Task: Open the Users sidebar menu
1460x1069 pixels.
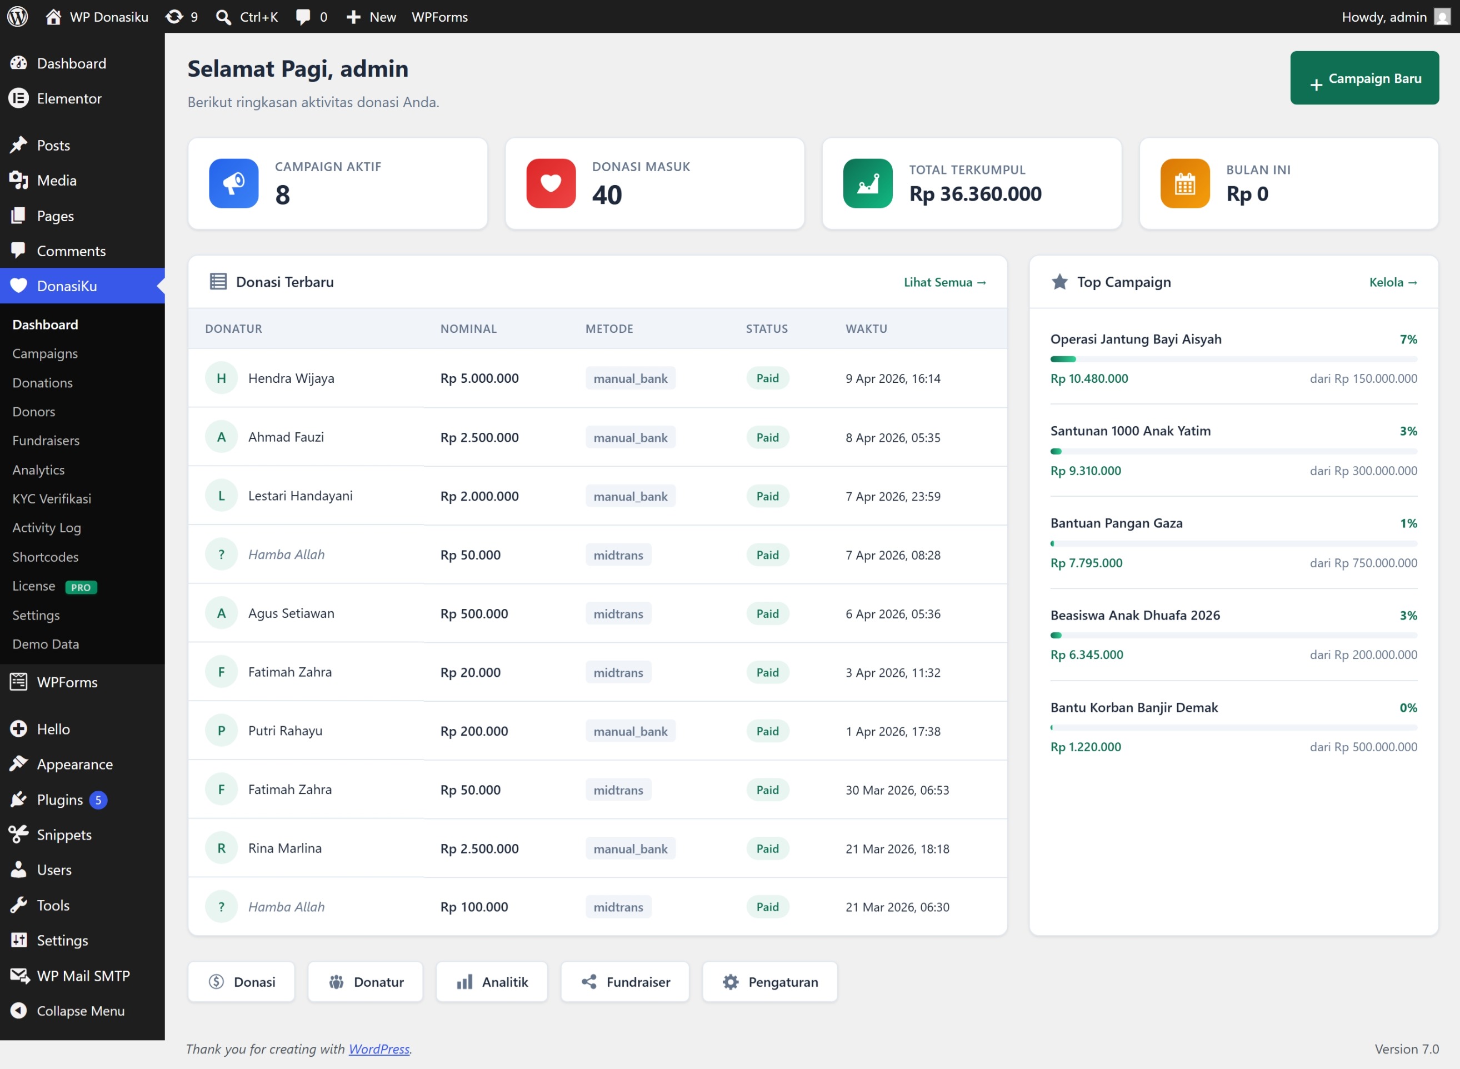Action: click(x=82, y=870)
